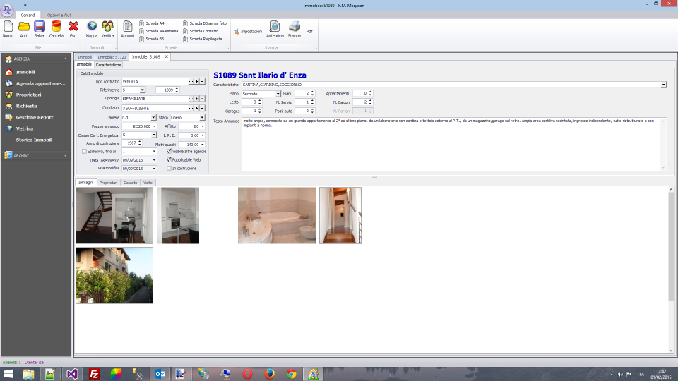Uncheck Pubblicabile Web checkbox
This screenshot has width=678, height=381.
pyautogui.click(x=169, y=159)
